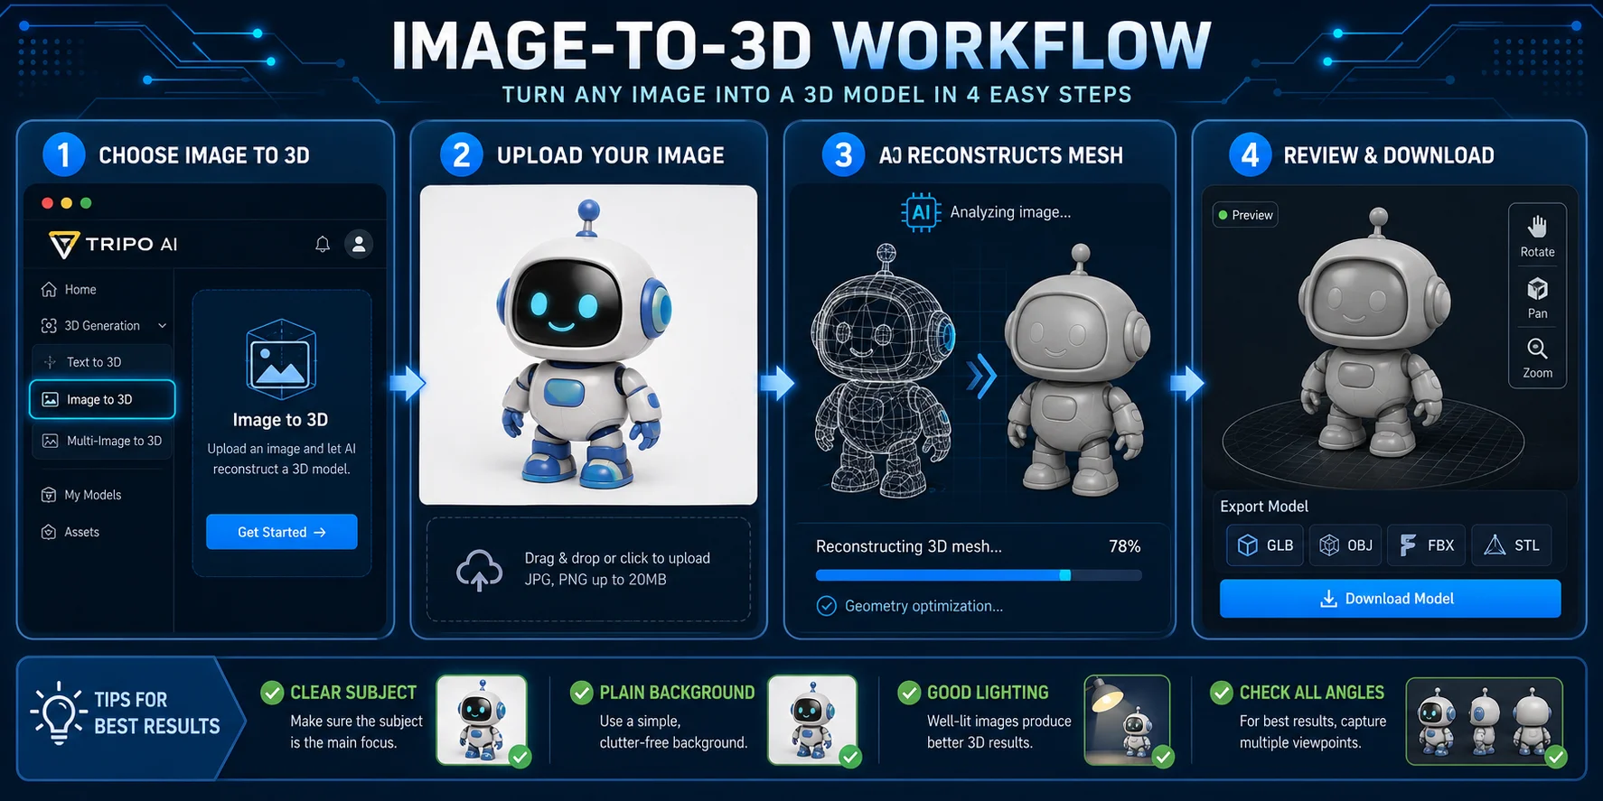
Task: Click the uploaded robot image
Action: [588, 345]
